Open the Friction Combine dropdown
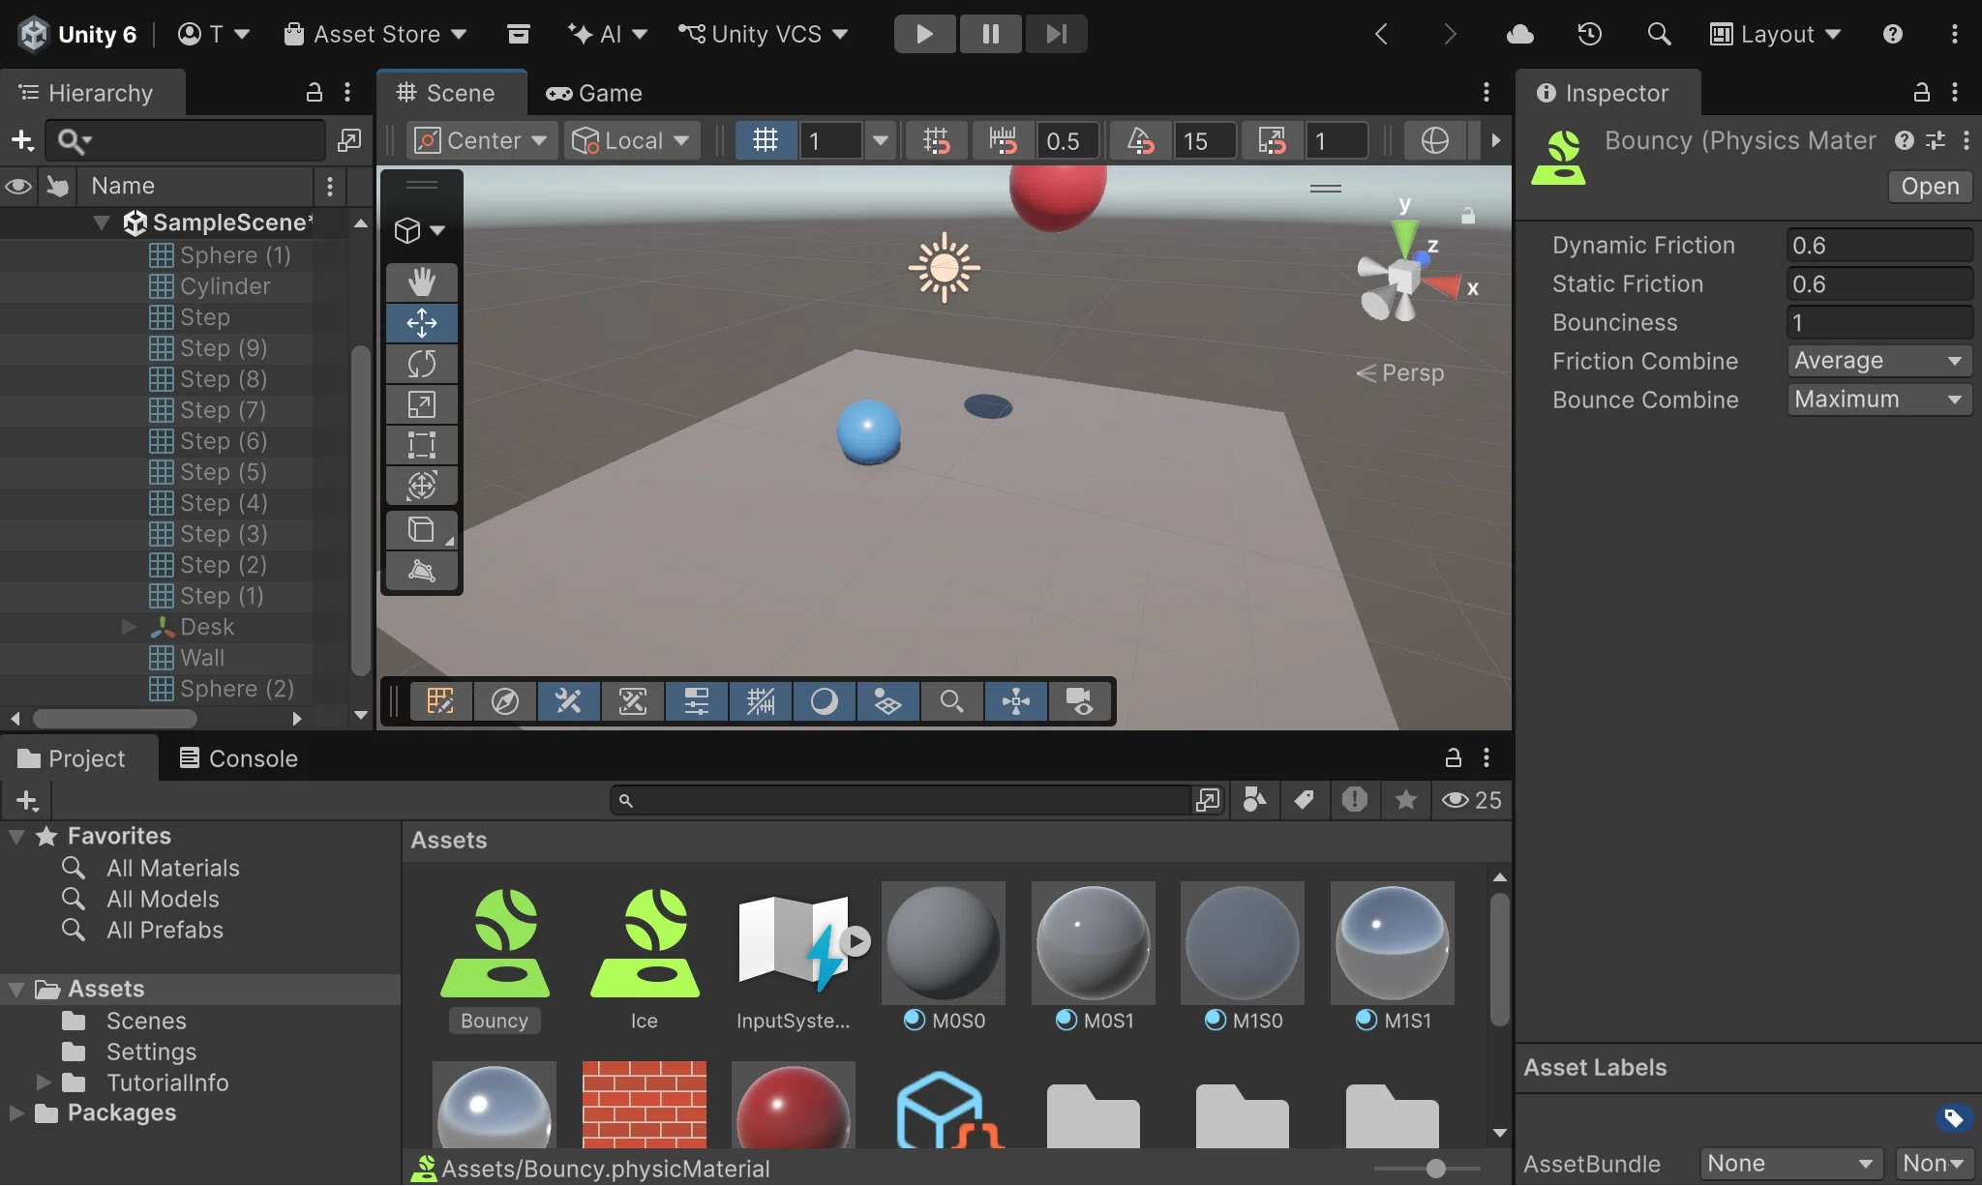This screenshot has height=1186, width=1982. pyautogui.click(x=1878, y=361)
